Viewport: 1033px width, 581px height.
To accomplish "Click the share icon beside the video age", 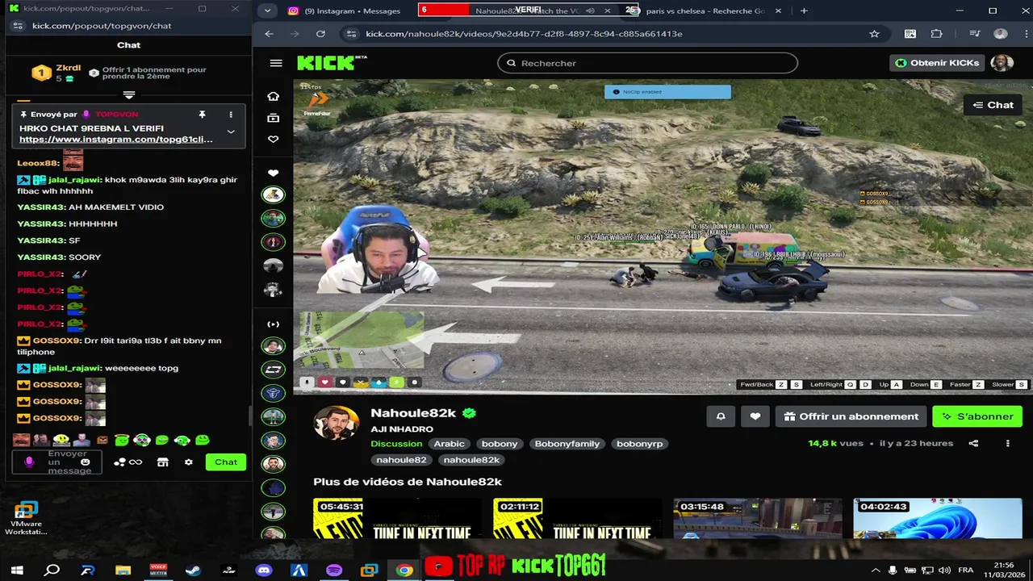I will tap(973, 443).
